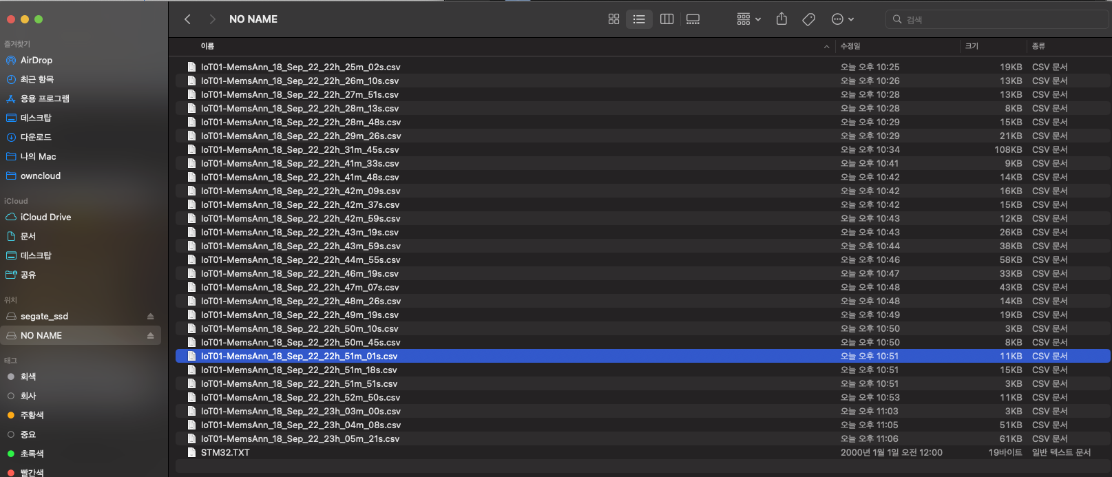This screenshot has height=477, width=1112.
Task: Switch to icon grid view
Action: 613,19
